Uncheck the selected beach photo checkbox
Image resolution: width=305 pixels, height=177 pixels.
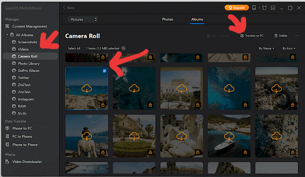(x=104, y=71)
